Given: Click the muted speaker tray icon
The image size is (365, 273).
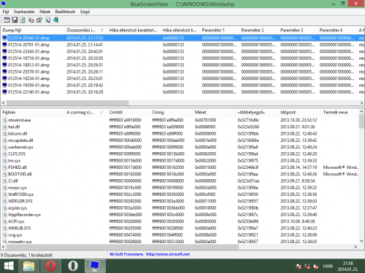Looking at the screenshot, I should (316, 266).
